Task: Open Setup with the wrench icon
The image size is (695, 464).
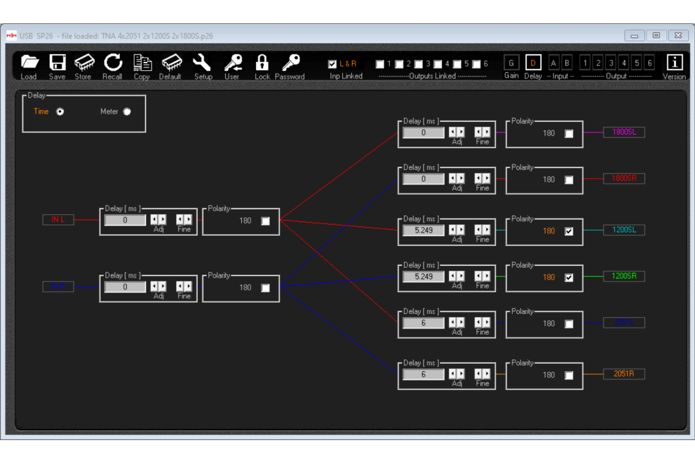Action: pyautogui.click(x=203, y=63)
